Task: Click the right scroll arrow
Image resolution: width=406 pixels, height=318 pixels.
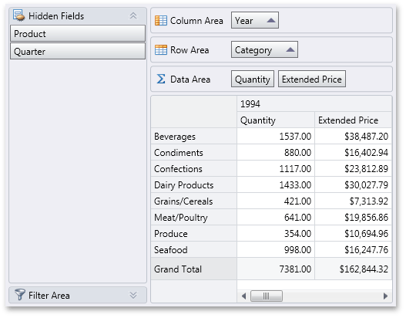Action: point(385,296)
